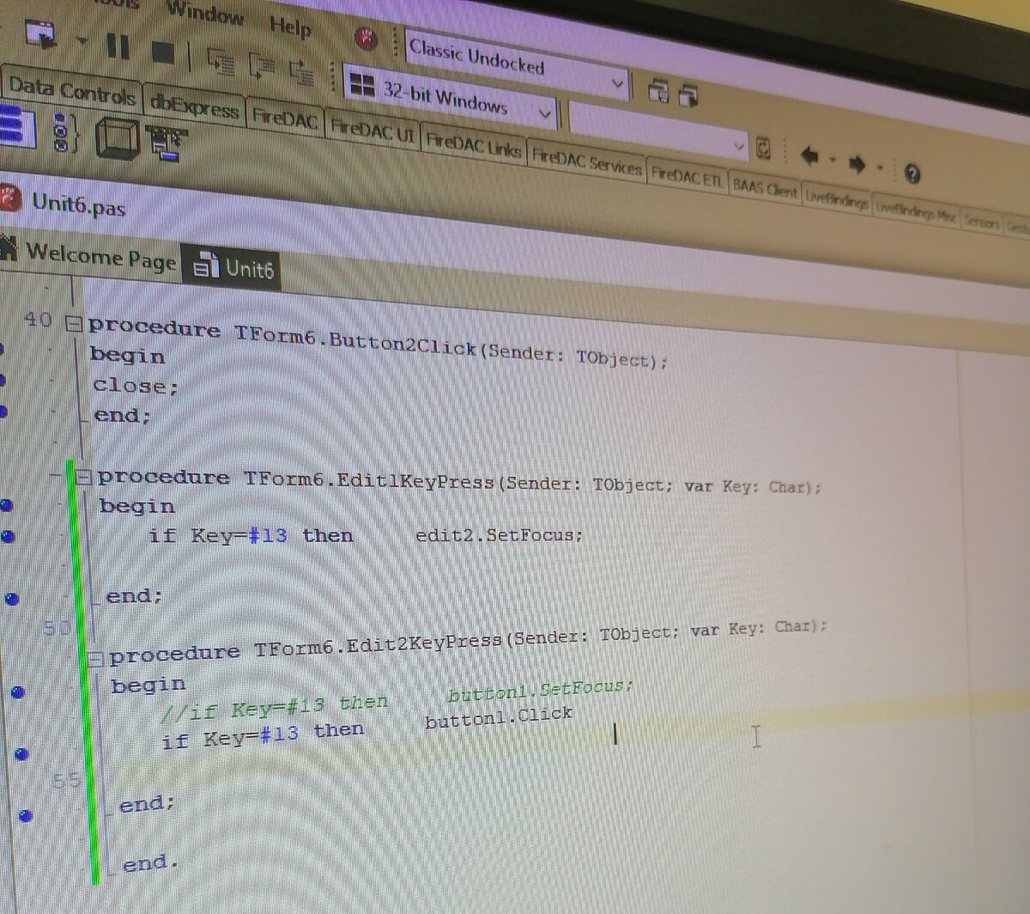Click the Back navigation arrow
Image resolution: width=1030 pixels, height=914 pixels.
[x=809, y=156]
